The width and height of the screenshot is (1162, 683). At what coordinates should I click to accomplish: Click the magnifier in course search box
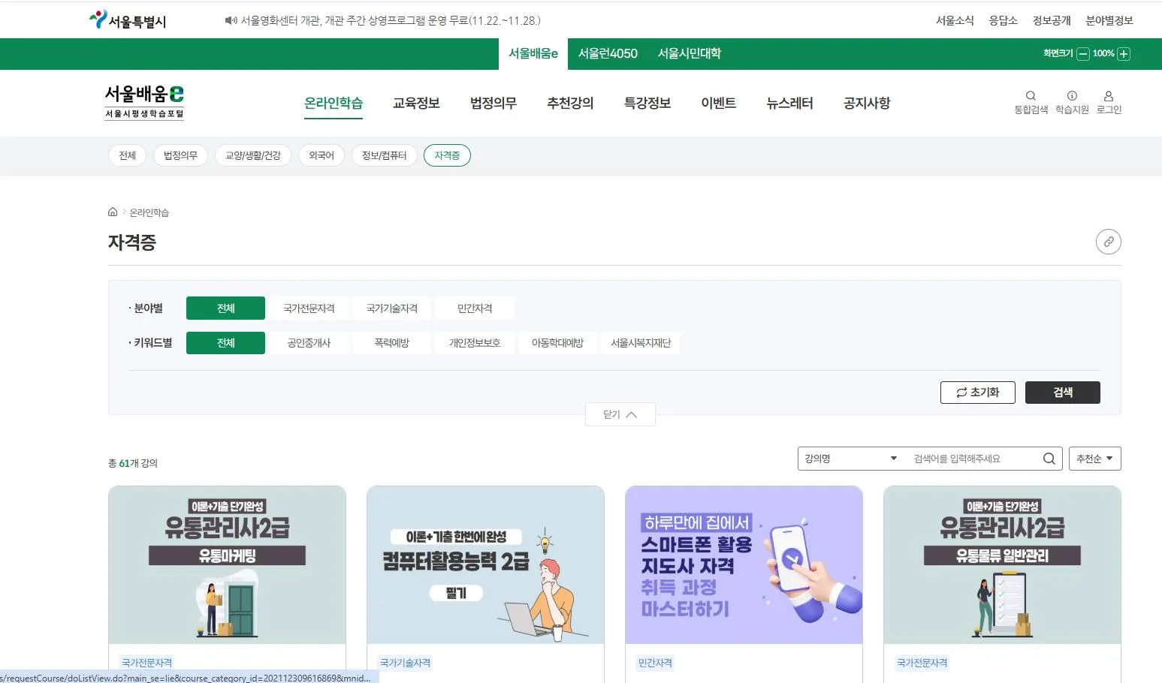[1049, 459]
